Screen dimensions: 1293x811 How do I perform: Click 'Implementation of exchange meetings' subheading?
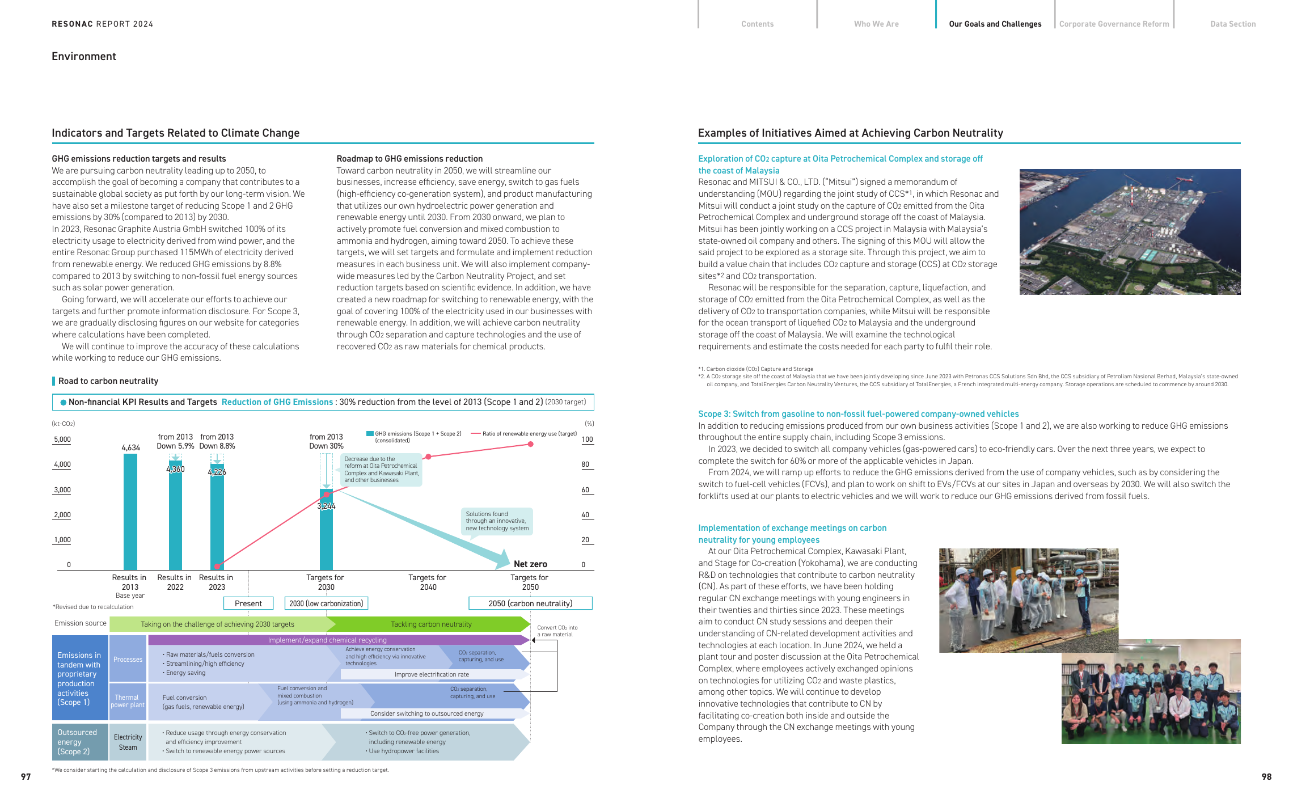click(x=792, y=534)
